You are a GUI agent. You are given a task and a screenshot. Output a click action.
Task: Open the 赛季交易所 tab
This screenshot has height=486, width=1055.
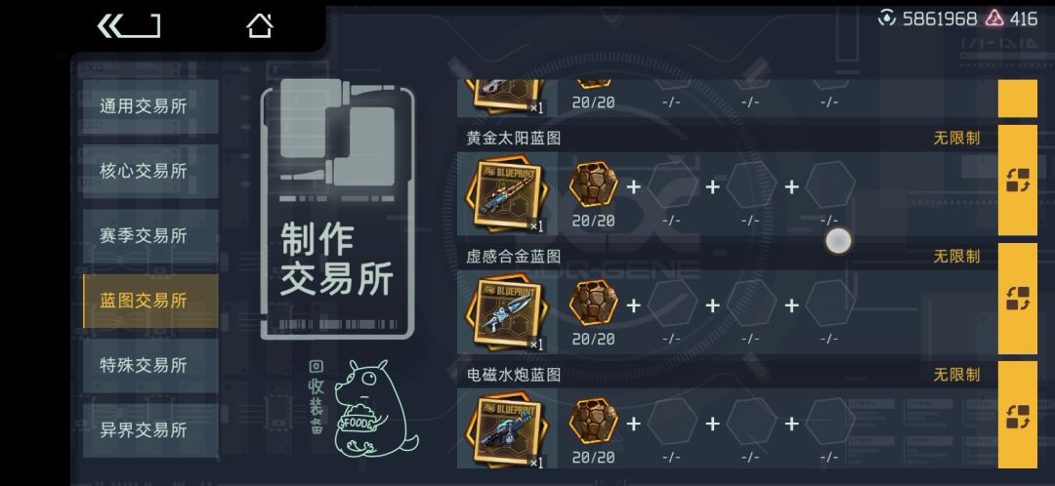(x=150, y=236)
